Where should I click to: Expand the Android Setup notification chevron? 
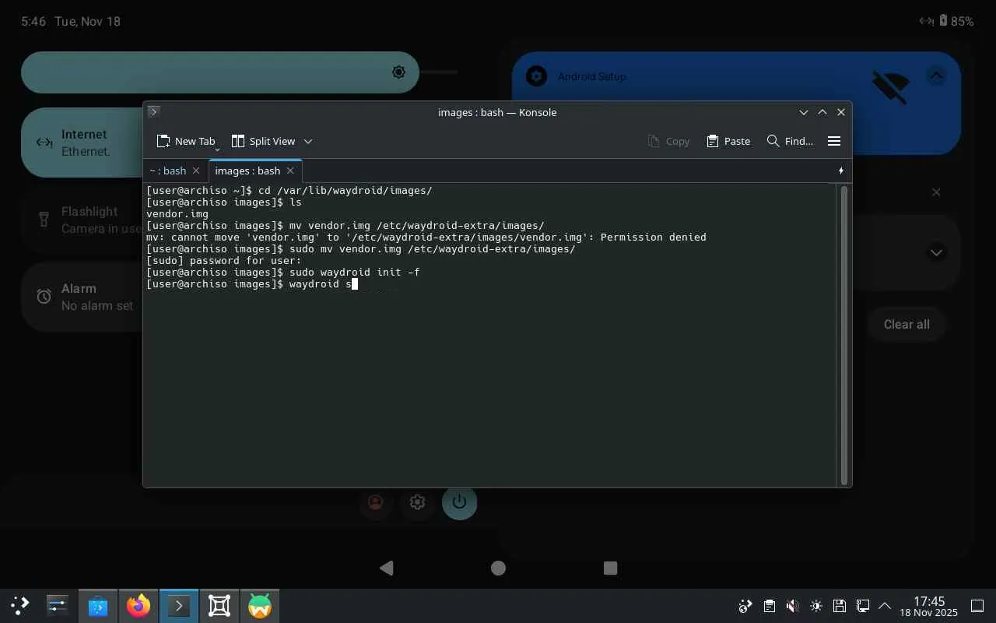click(936, 76)
